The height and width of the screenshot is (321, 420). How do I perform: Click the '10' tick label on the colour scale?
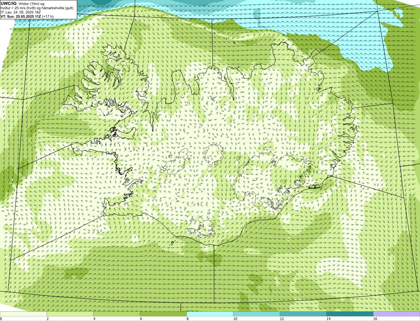[x=235, y=319]
